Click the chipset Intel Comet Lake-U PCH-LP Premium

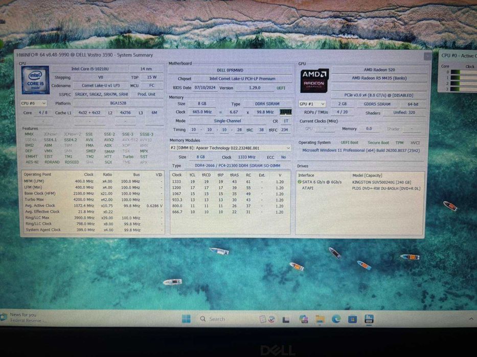point(242,79)
